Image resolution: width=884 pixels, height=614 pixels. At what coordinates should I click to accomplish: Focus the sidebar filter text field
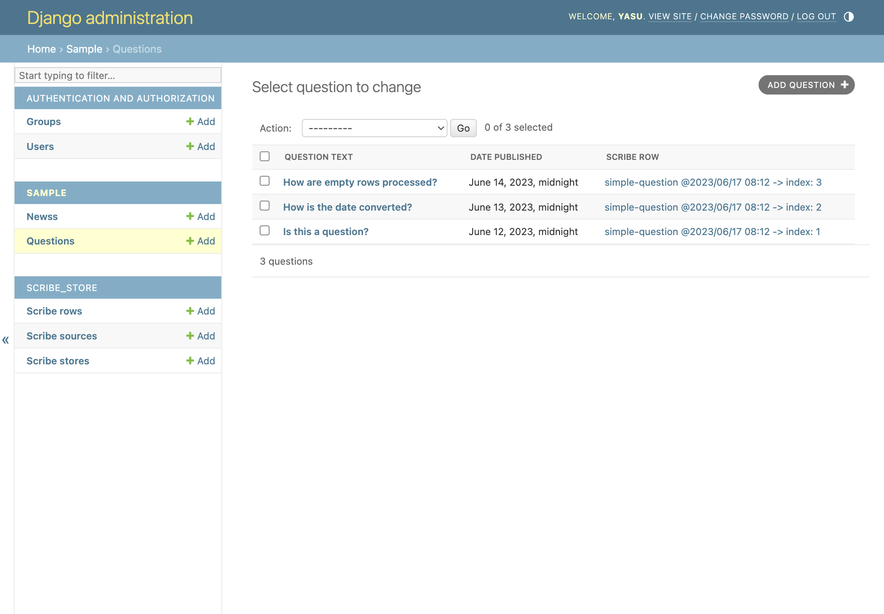(x=118, y=75)
